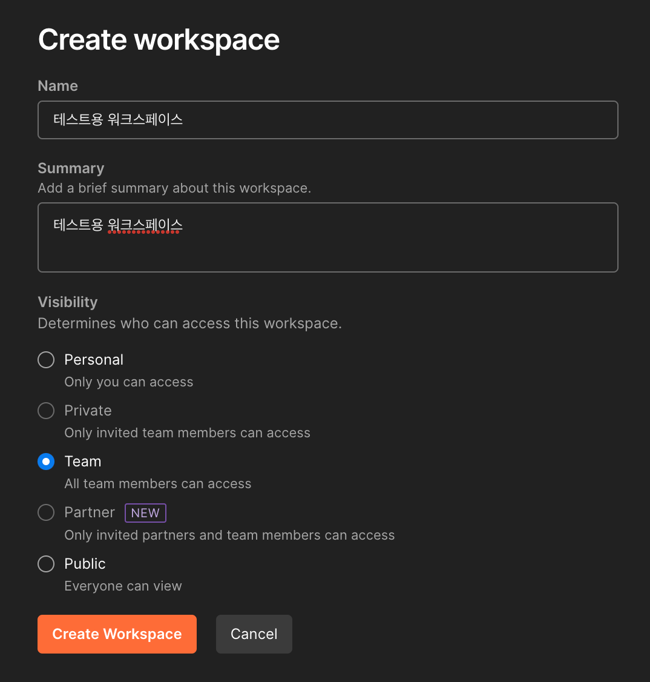Click inside the Summary text area

point(328,237)
